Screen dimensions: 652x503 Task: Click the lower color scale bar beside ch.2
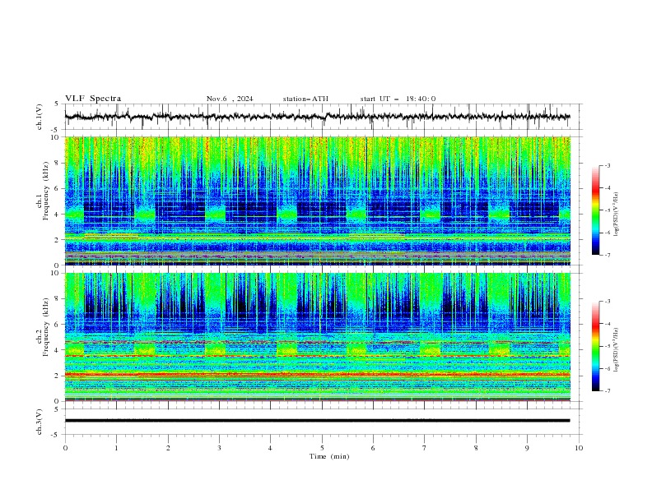click(595, 346)
